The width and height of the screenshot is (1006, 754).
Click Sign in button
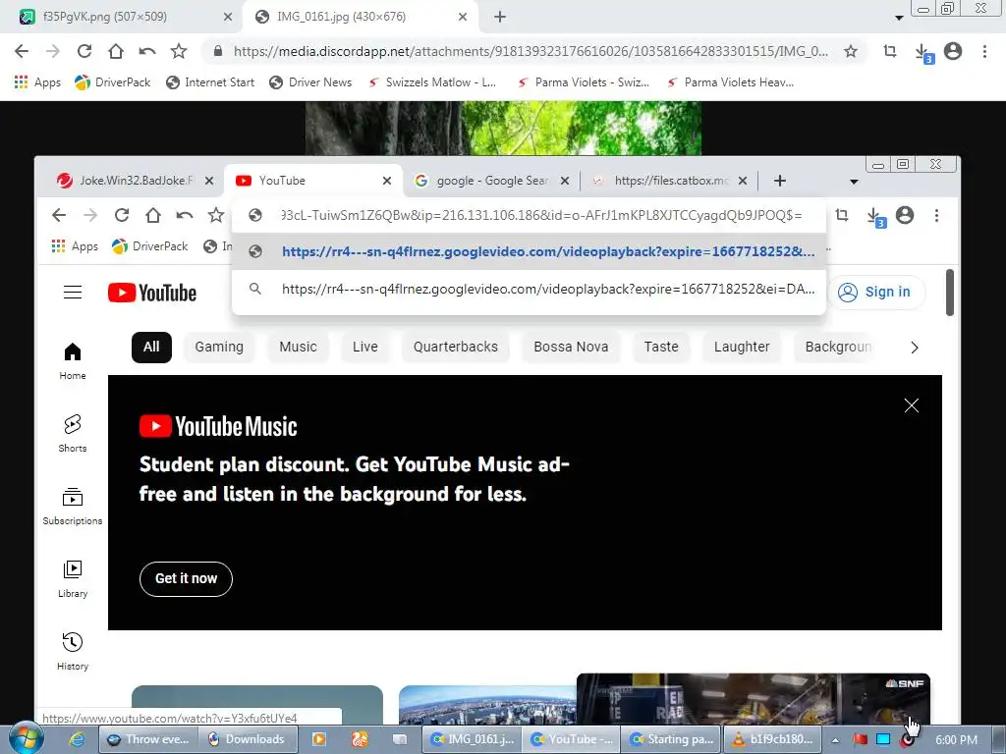[875, 293]
